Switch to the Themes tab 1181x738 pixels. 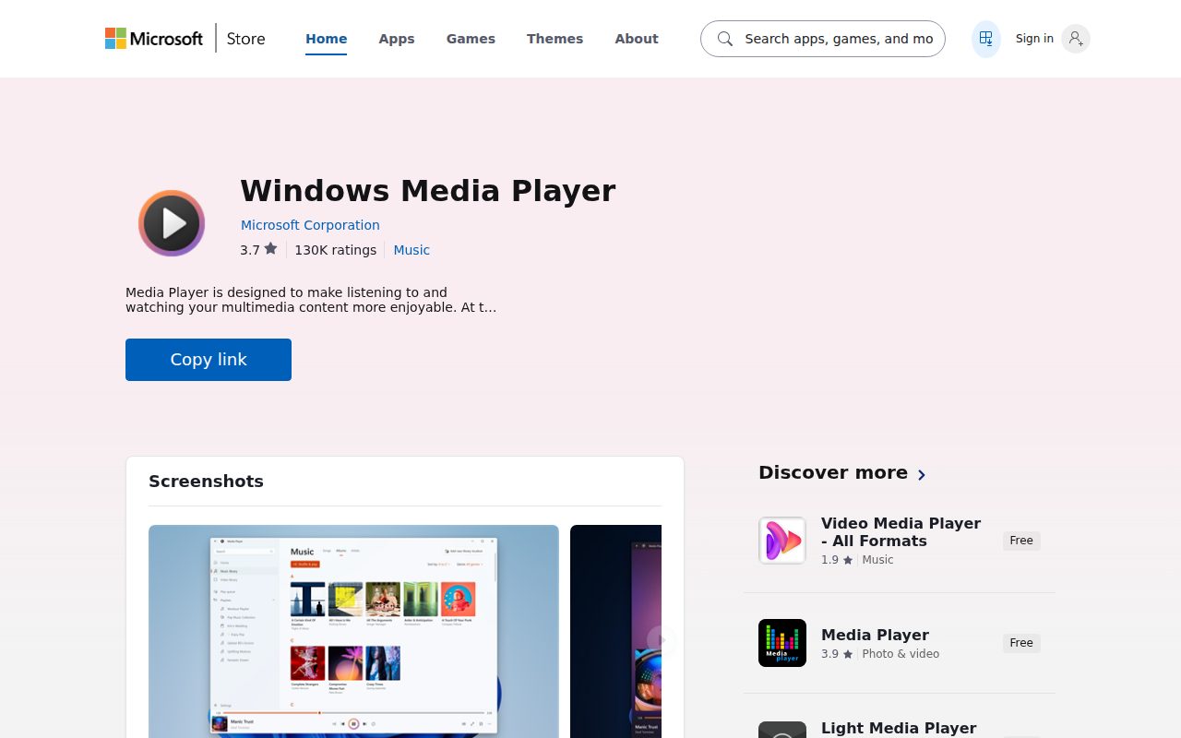click(555, 39)
